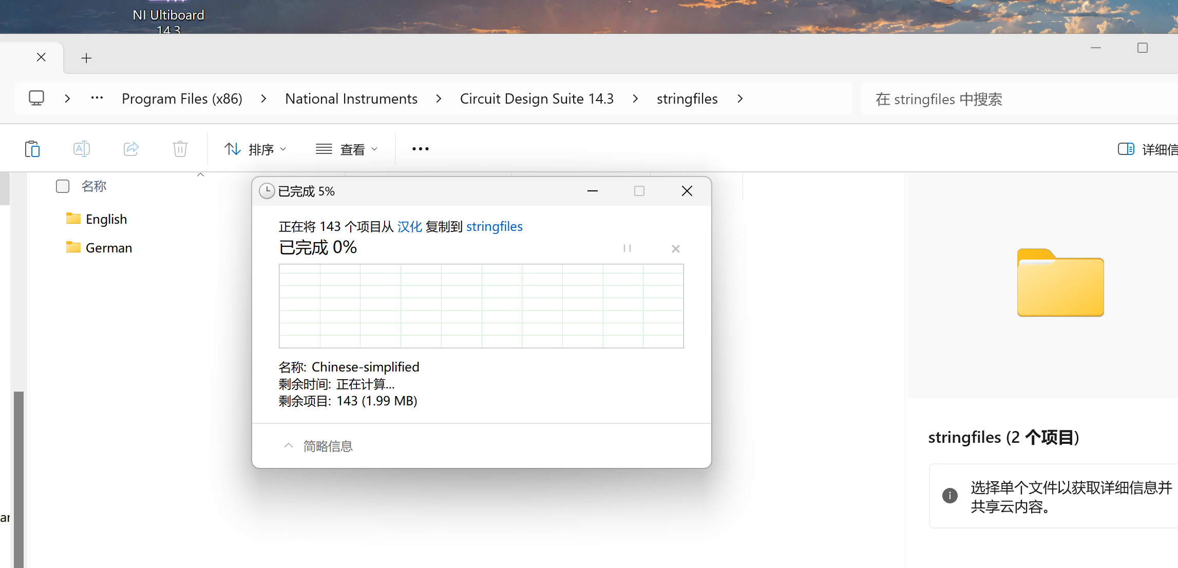
Task: Open the see more three-dots toolbar menu
Action: [420, 149]
